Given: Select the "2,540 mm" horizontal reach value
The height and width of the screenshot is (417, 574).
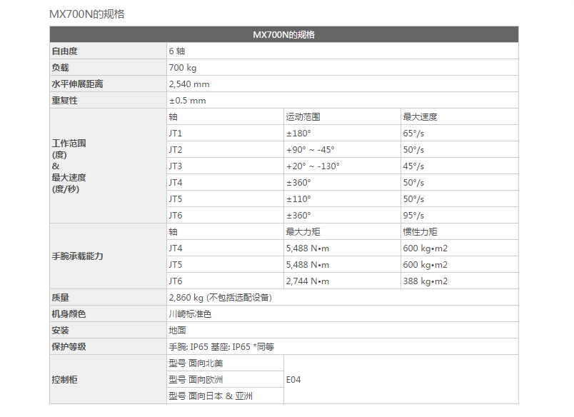Looking at the screenshot, I should [189, 84].
